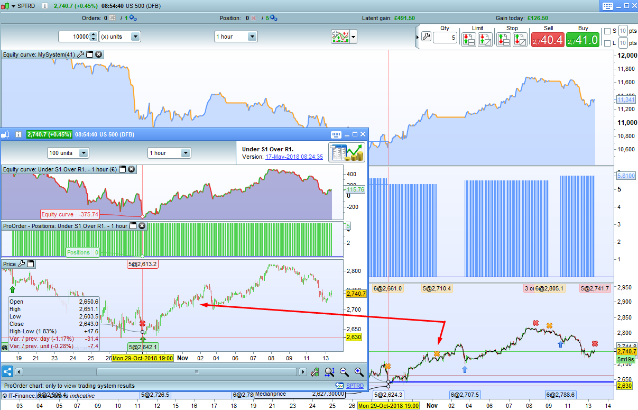Open dropdown arrow beside the indicators icon

click(354, 37)
